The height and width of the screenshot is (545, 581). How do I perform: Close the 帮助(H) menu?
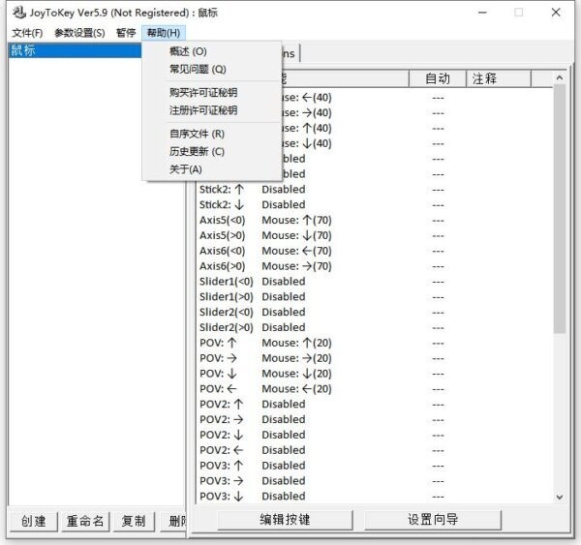(164, 33)
